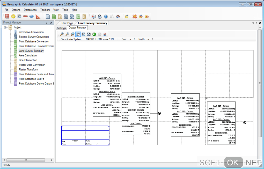This screenshot has height=169, width=264.
Task: Select Area Calculation in project tree
Action: [28, 55]
